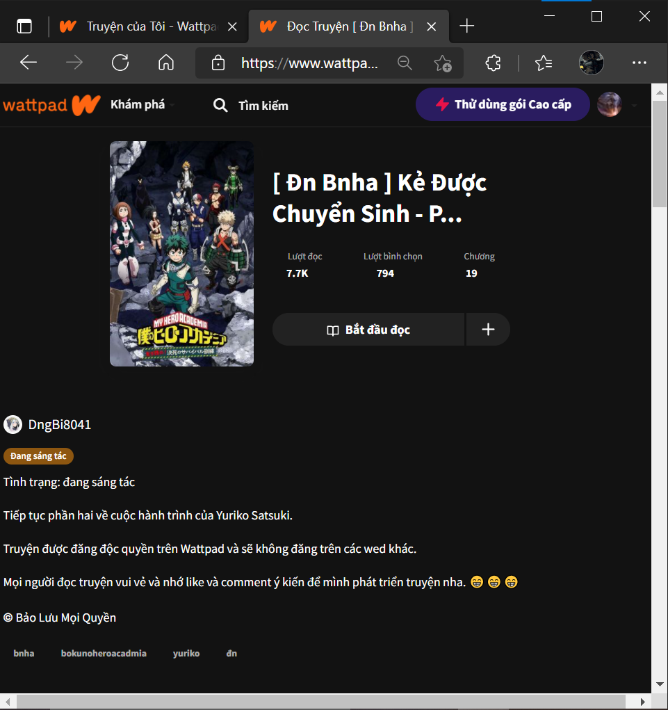Click the 'Đang sáng tác' status badge

[38, 456]
